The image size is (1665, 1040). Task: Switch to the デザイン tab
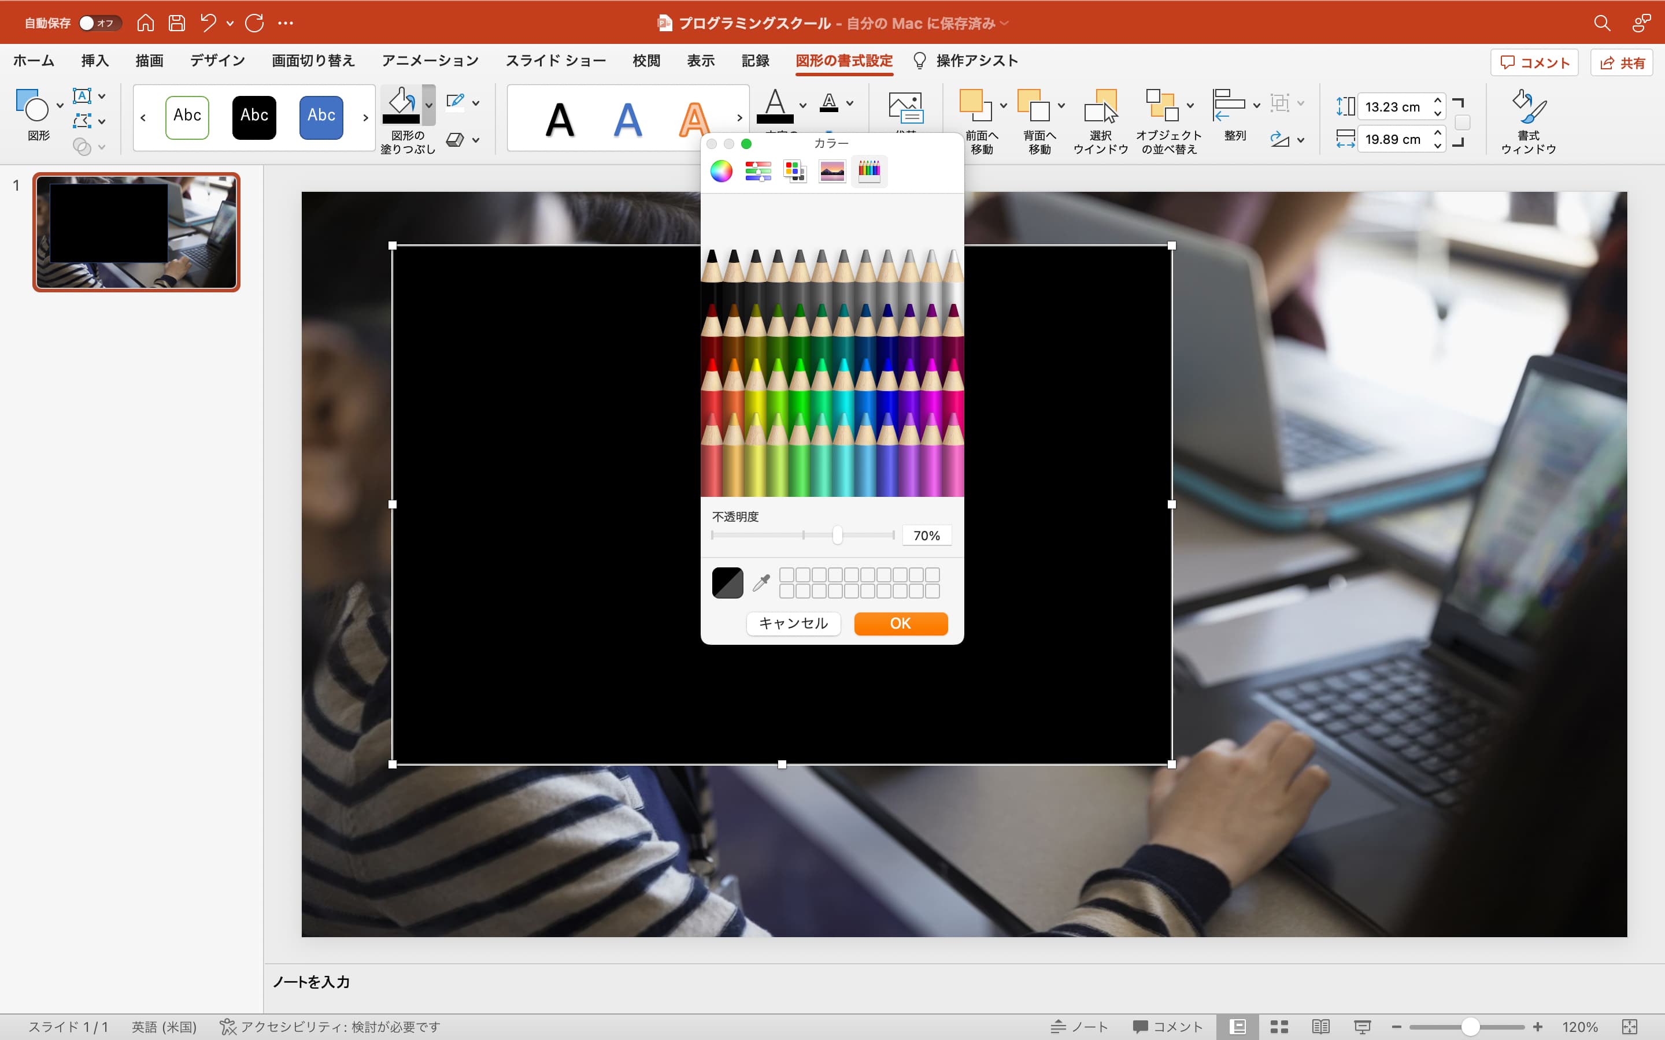pos(217,61)
